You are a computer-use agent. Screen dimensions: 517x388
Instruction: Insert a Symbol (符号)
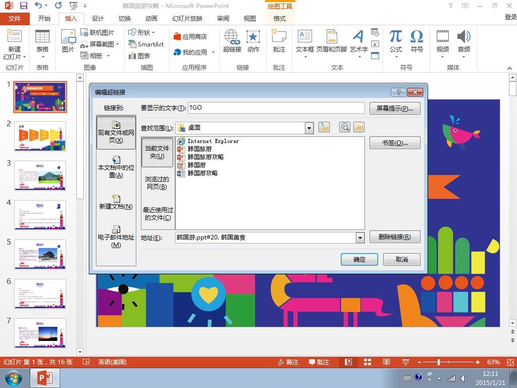pyautogui.click(x=417, y=41)
